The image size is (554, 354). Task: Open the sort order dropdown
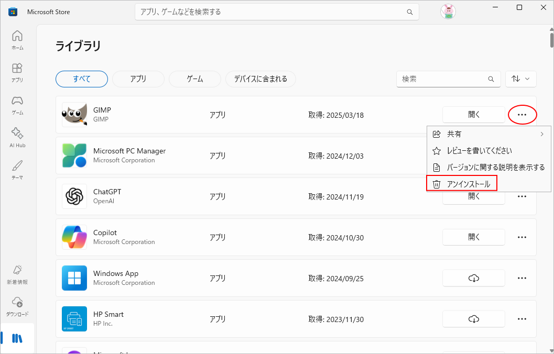tap(520, 79)
